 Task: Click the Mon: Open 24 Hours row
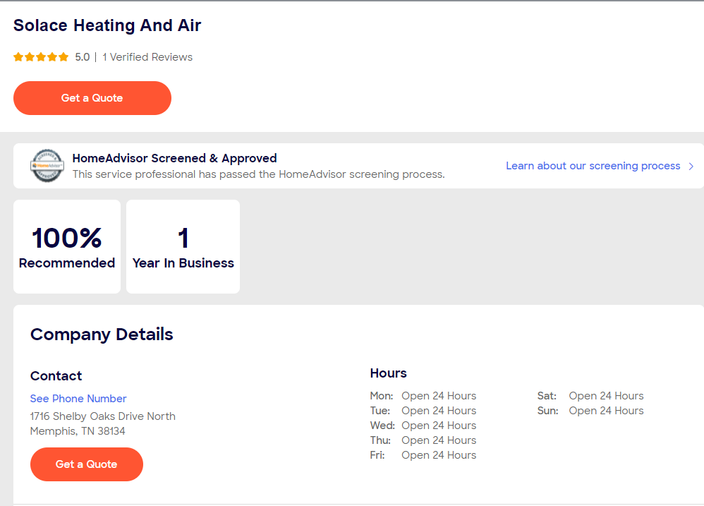pyautogui.click(x=423, y=395)
